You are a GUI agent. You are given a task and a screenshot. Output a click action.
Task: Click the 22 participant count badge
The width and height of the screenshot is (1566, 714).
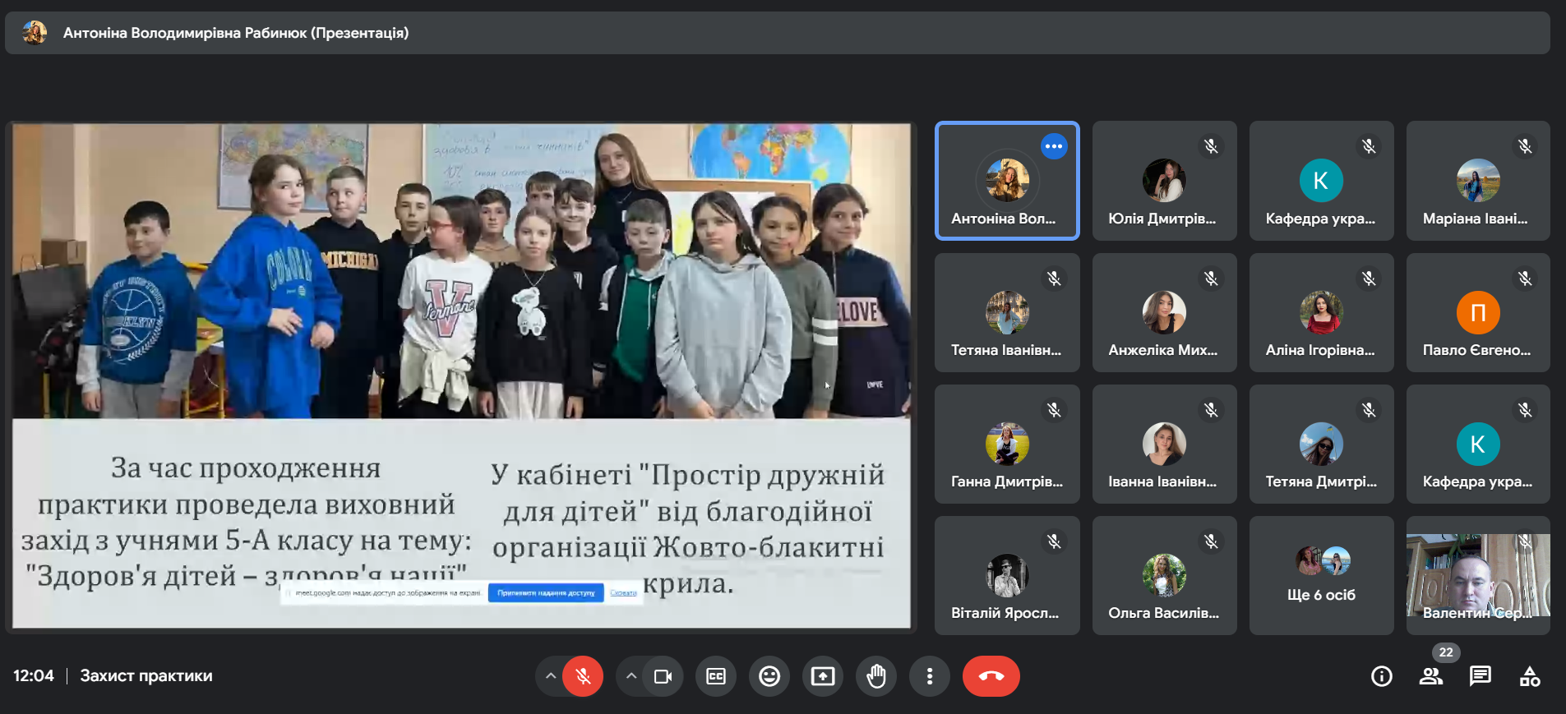click(1446, 652)
